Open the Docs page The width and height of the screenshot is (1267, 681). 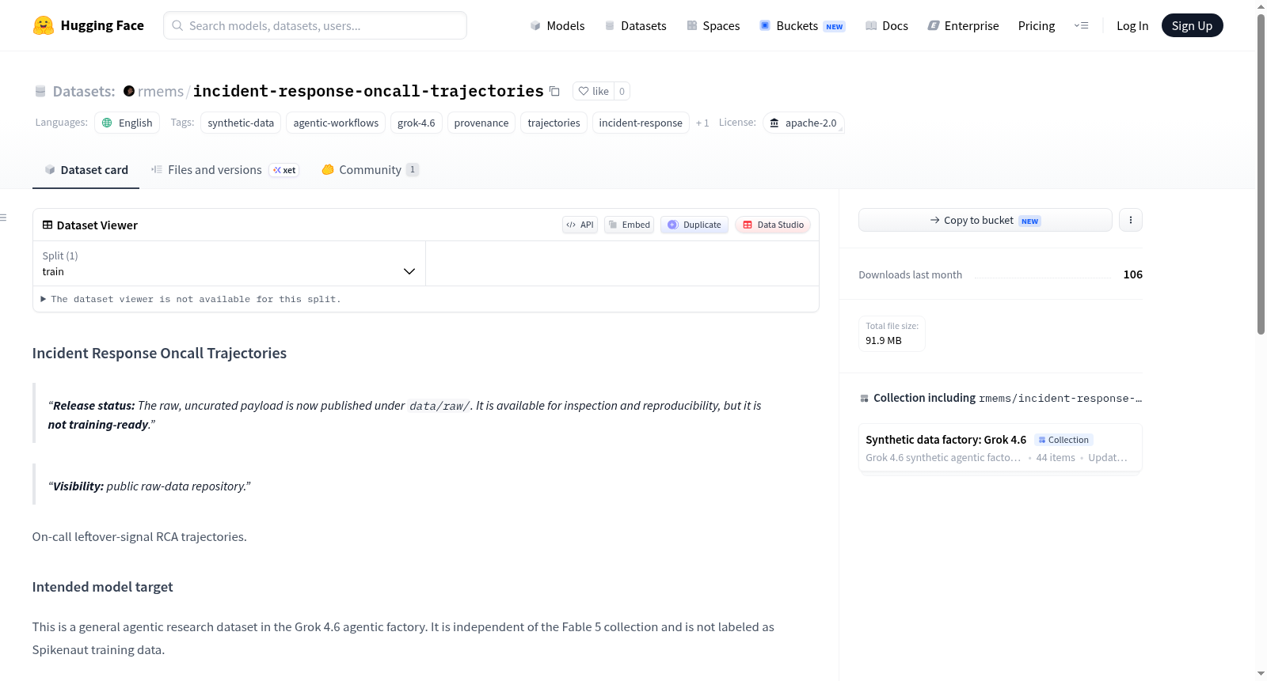(x=887, y=25)
